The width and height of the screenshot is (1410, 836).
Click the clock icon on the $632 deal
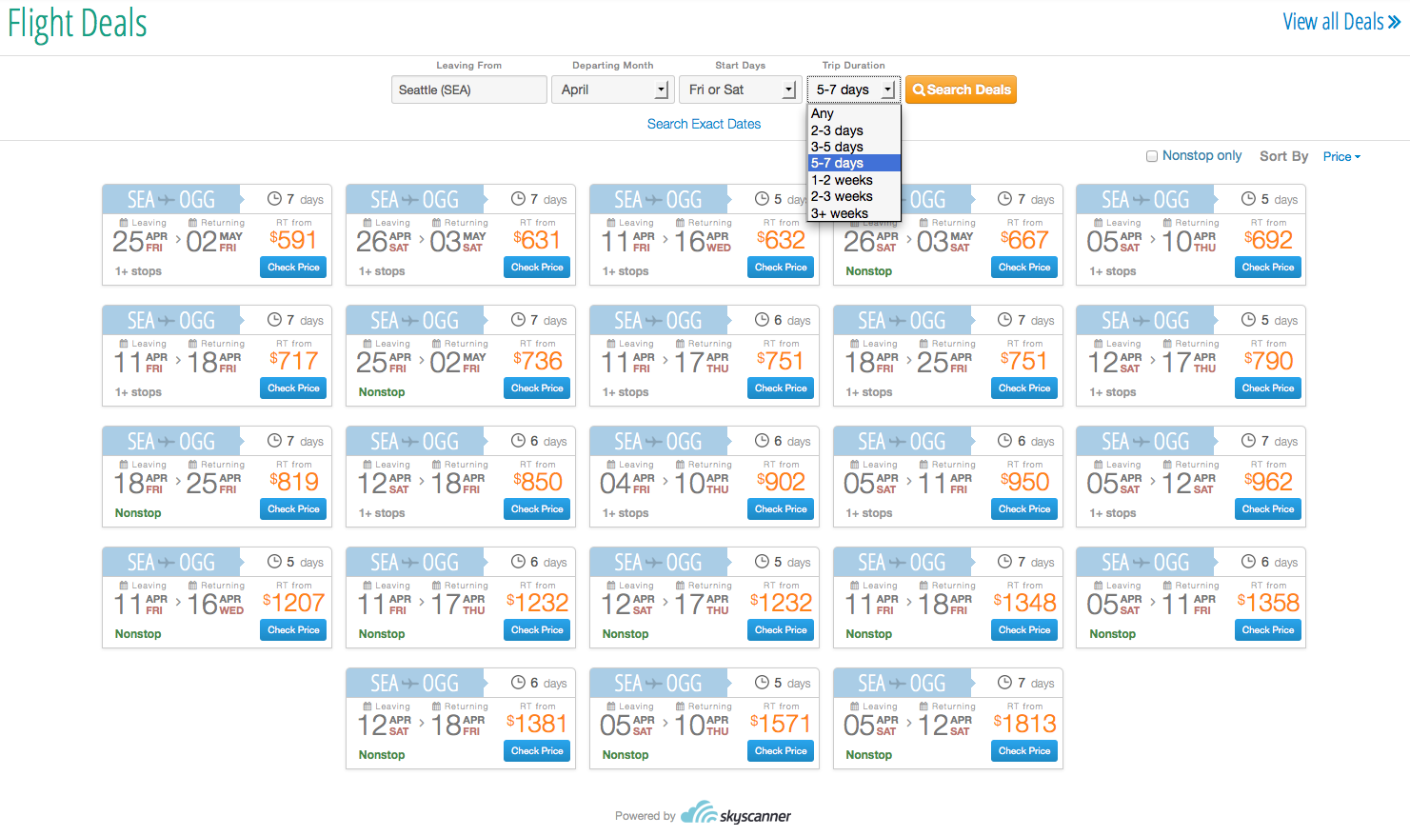point(762,199)
